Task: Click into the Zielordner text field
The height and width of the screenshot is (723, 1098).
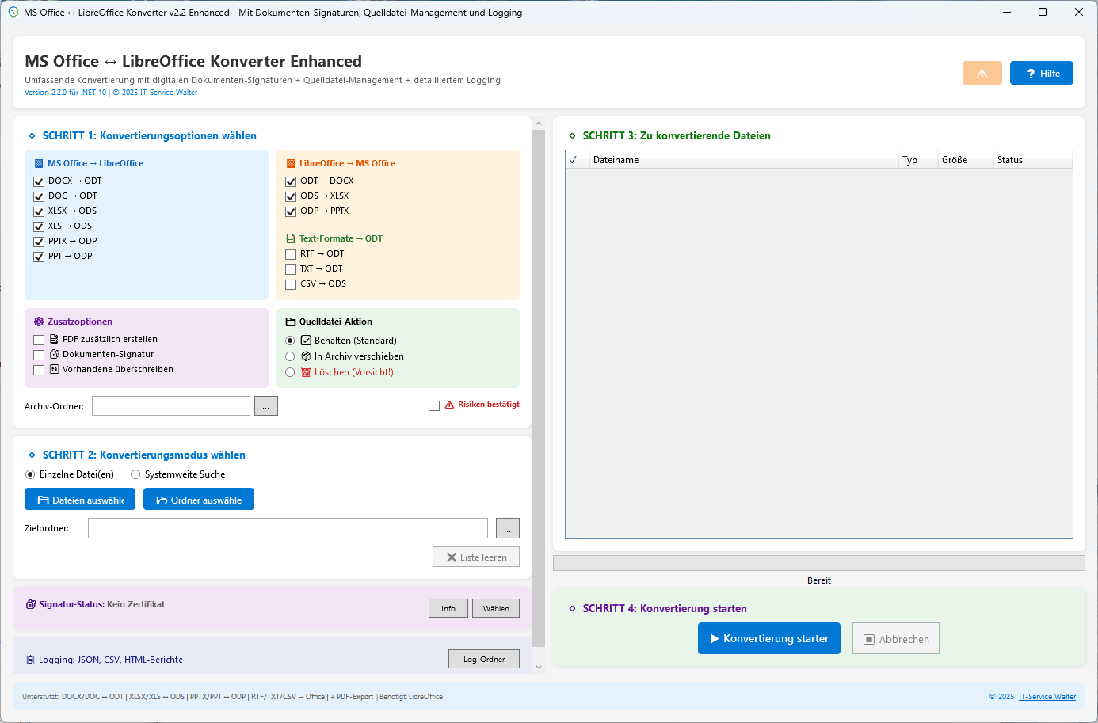Action: point(288,528)
